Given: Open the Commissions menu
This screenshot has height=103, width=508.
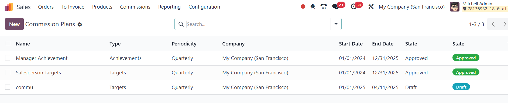Looking at the screenshot, I should tap(135, 7).
